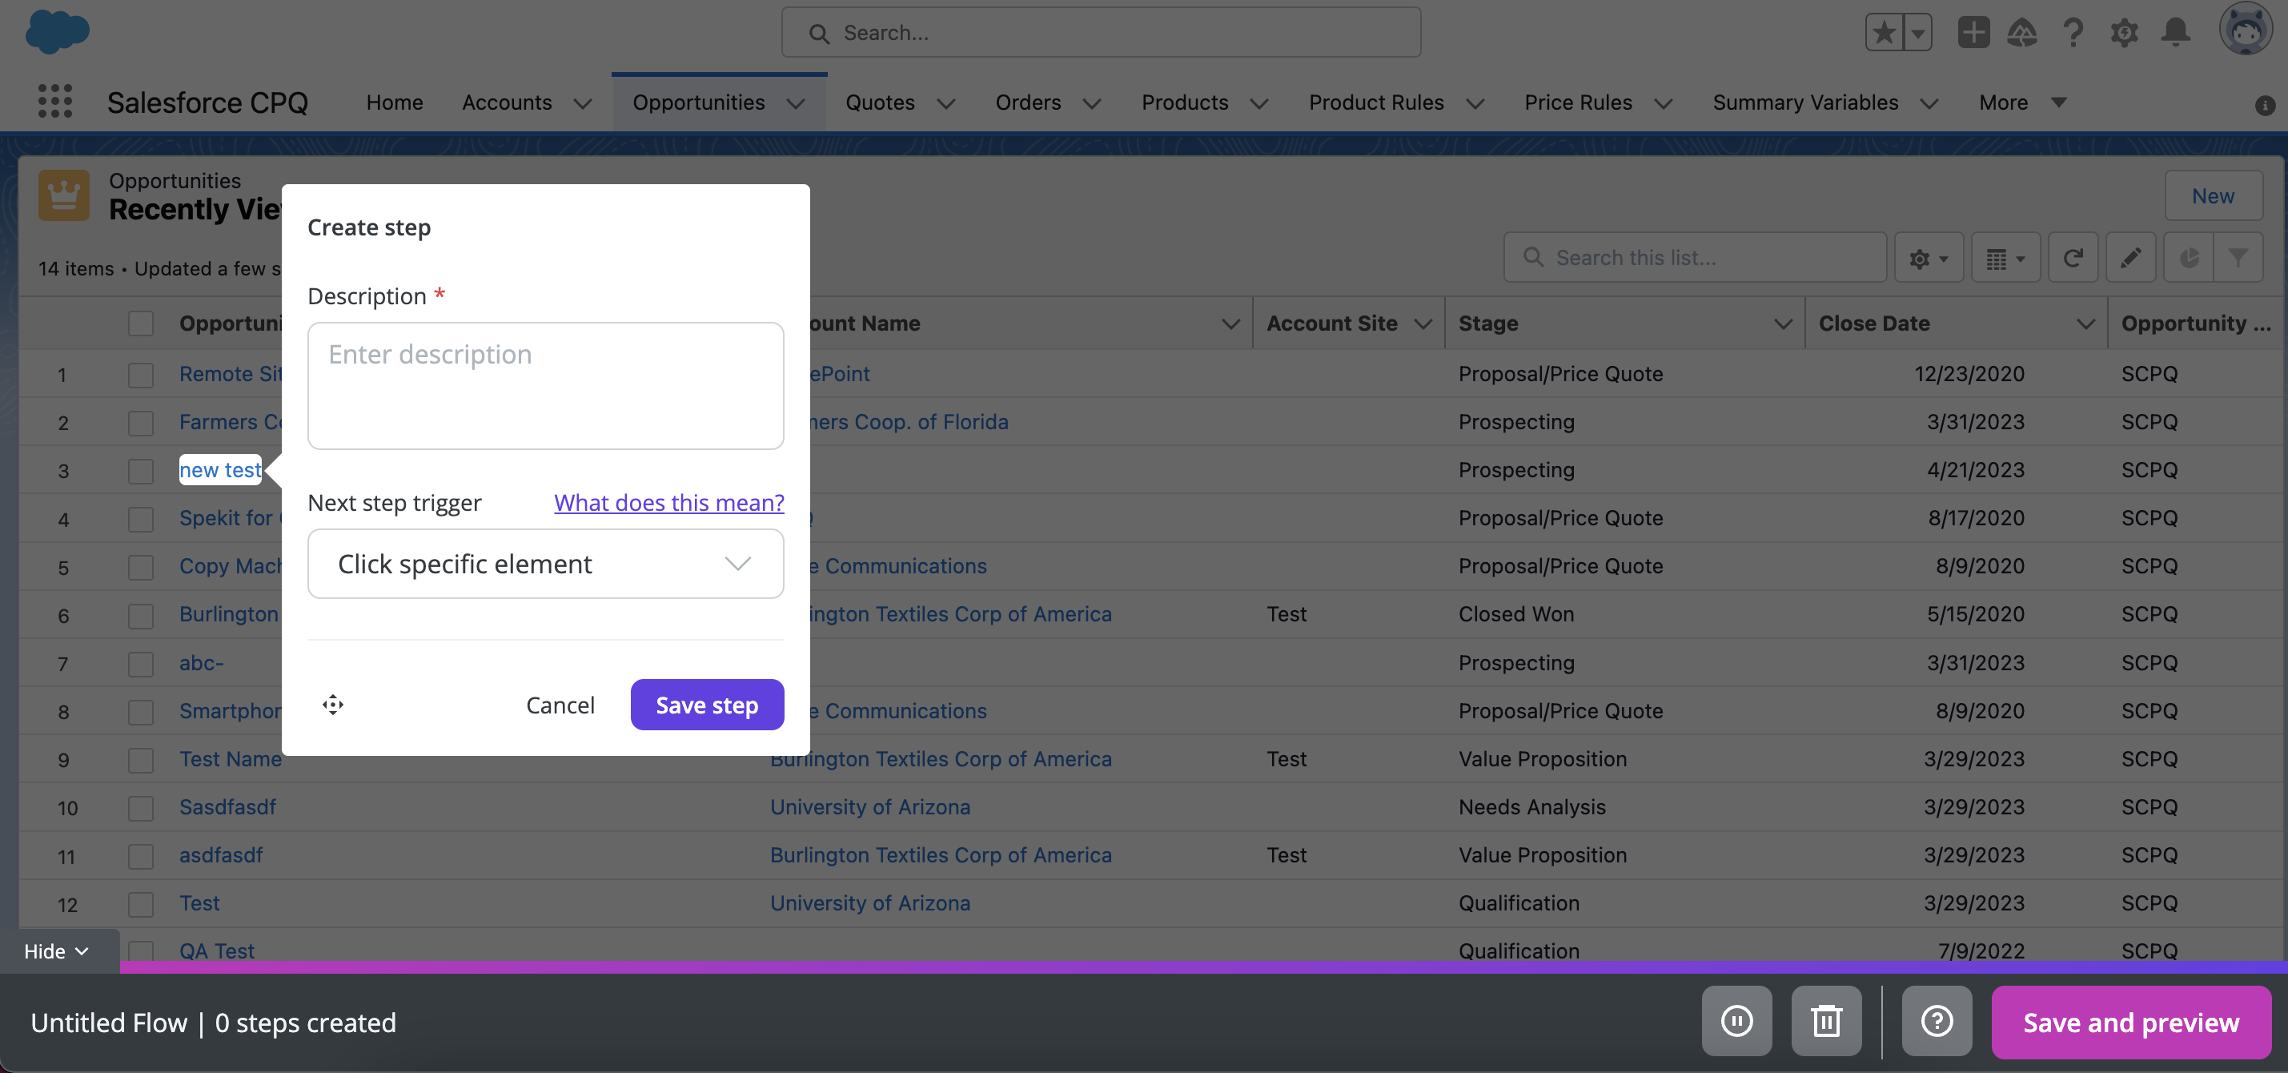Image resolution: width=2288 pixels, height=1073 pixels.
Task: Expand the Opportunities tab chevron
Action: [796, 104]
